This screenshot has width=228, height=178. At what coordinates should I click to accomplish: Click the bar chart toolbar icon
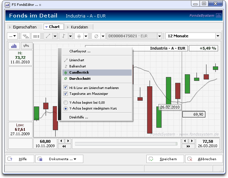pos(64,36)
